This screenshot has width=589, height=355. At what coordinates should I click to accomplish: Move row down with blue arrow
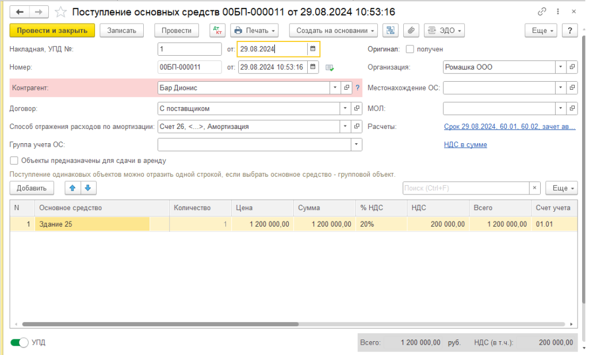[87, 188]
